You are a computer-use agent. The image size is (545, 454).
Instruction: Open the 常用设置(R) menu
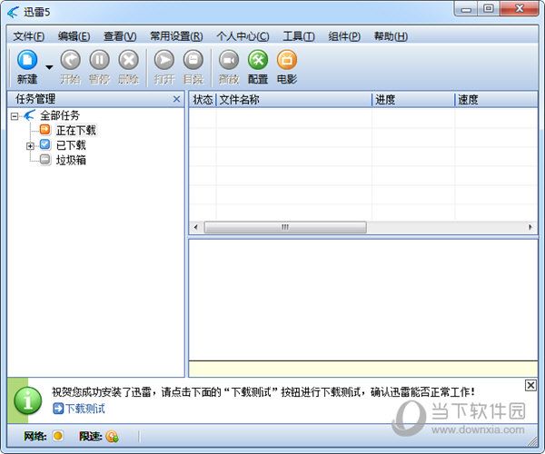(x=176, y=36)
